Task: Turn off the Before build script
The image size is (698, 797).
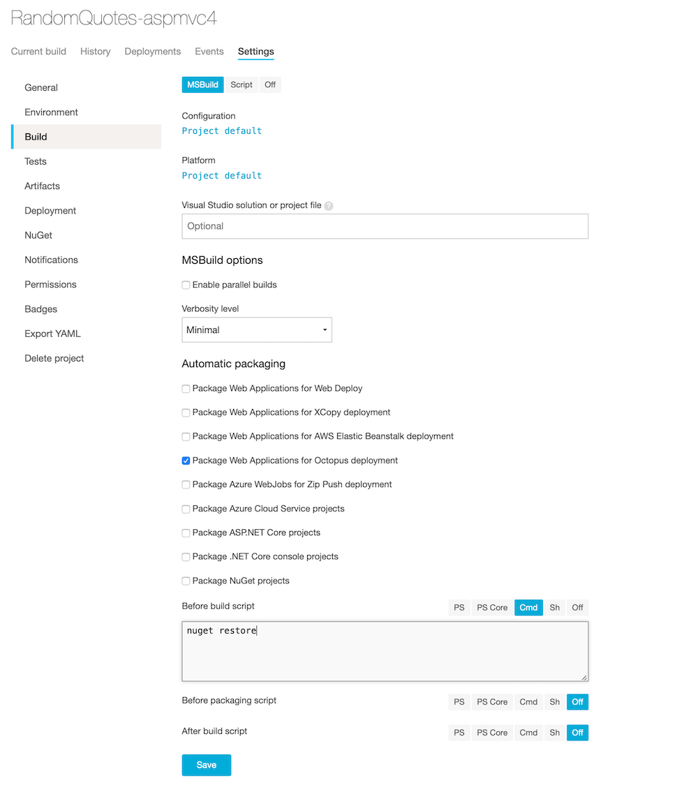Action: (x=577, y=607)
